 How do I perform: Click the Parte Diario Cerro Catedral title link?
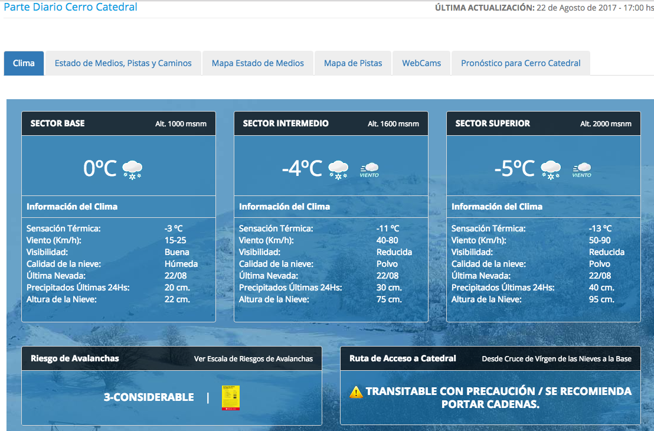[x=70, y=7]
